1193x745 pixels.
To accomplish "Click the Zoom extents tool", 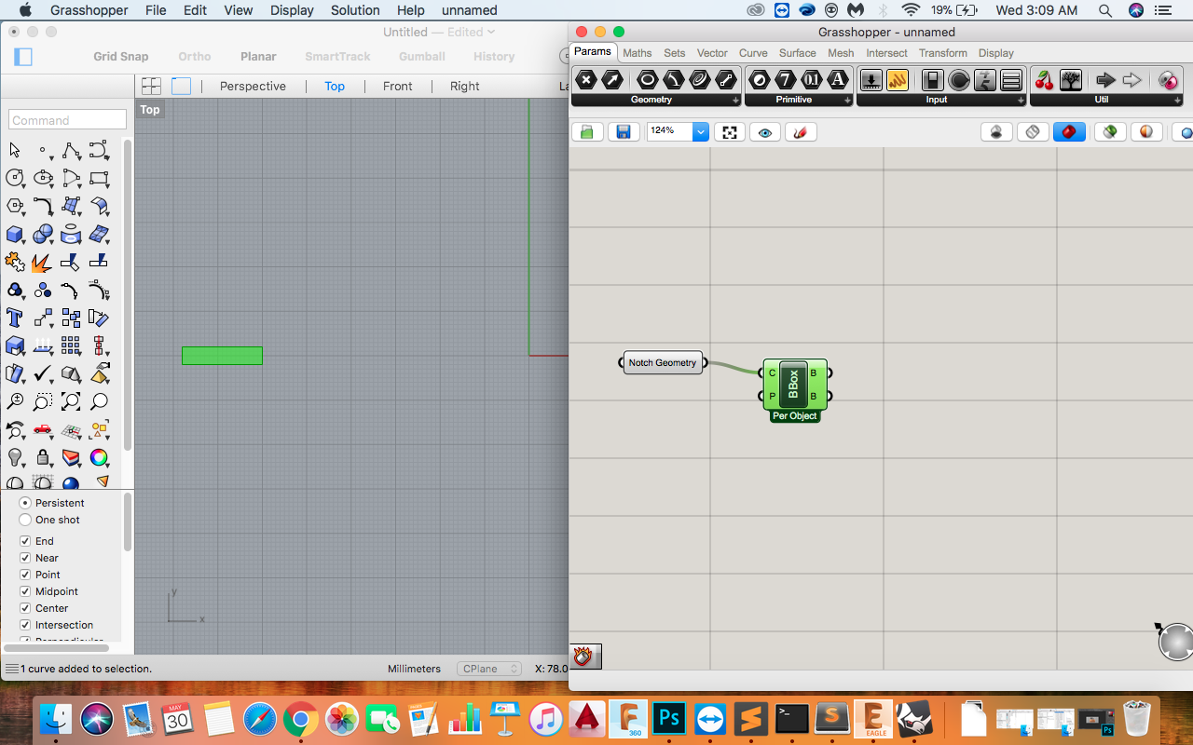I will 71,401.
